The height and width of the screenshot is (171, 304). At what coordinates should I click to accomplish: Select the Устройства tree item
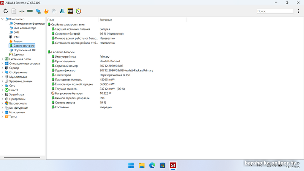click(14, 94)
